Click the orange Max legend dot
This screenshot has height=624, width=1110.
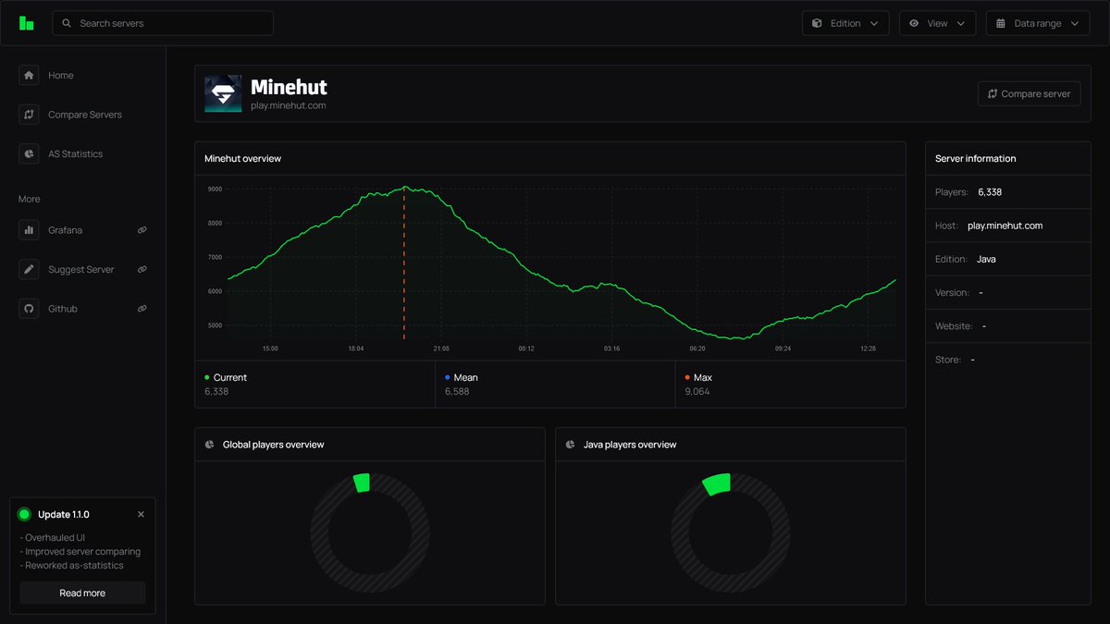(687, 377)
